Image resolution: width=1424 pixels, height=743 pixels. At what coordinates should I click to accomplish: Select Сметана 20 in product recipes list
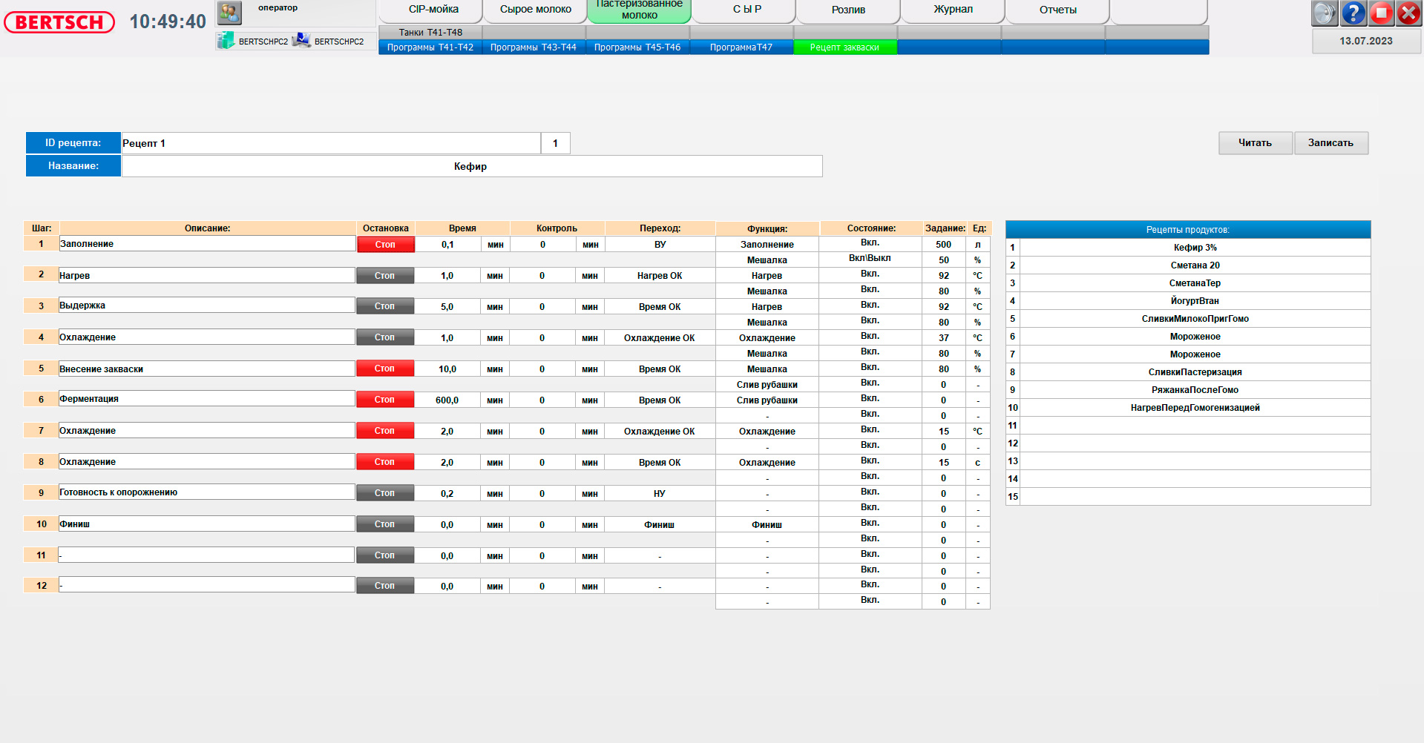[1195, 265]
